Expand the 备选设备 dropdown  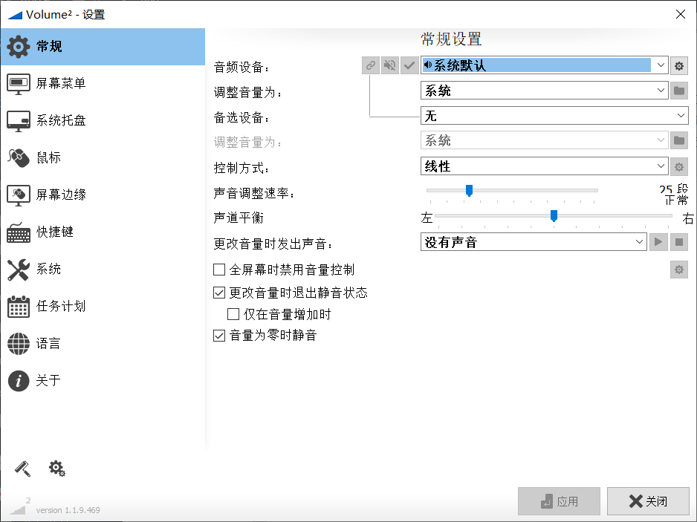554,116
